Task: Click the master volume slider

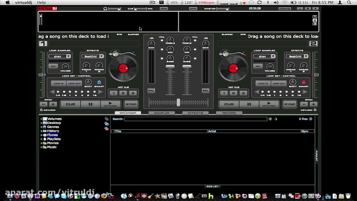Action: (x=223, y=9)
